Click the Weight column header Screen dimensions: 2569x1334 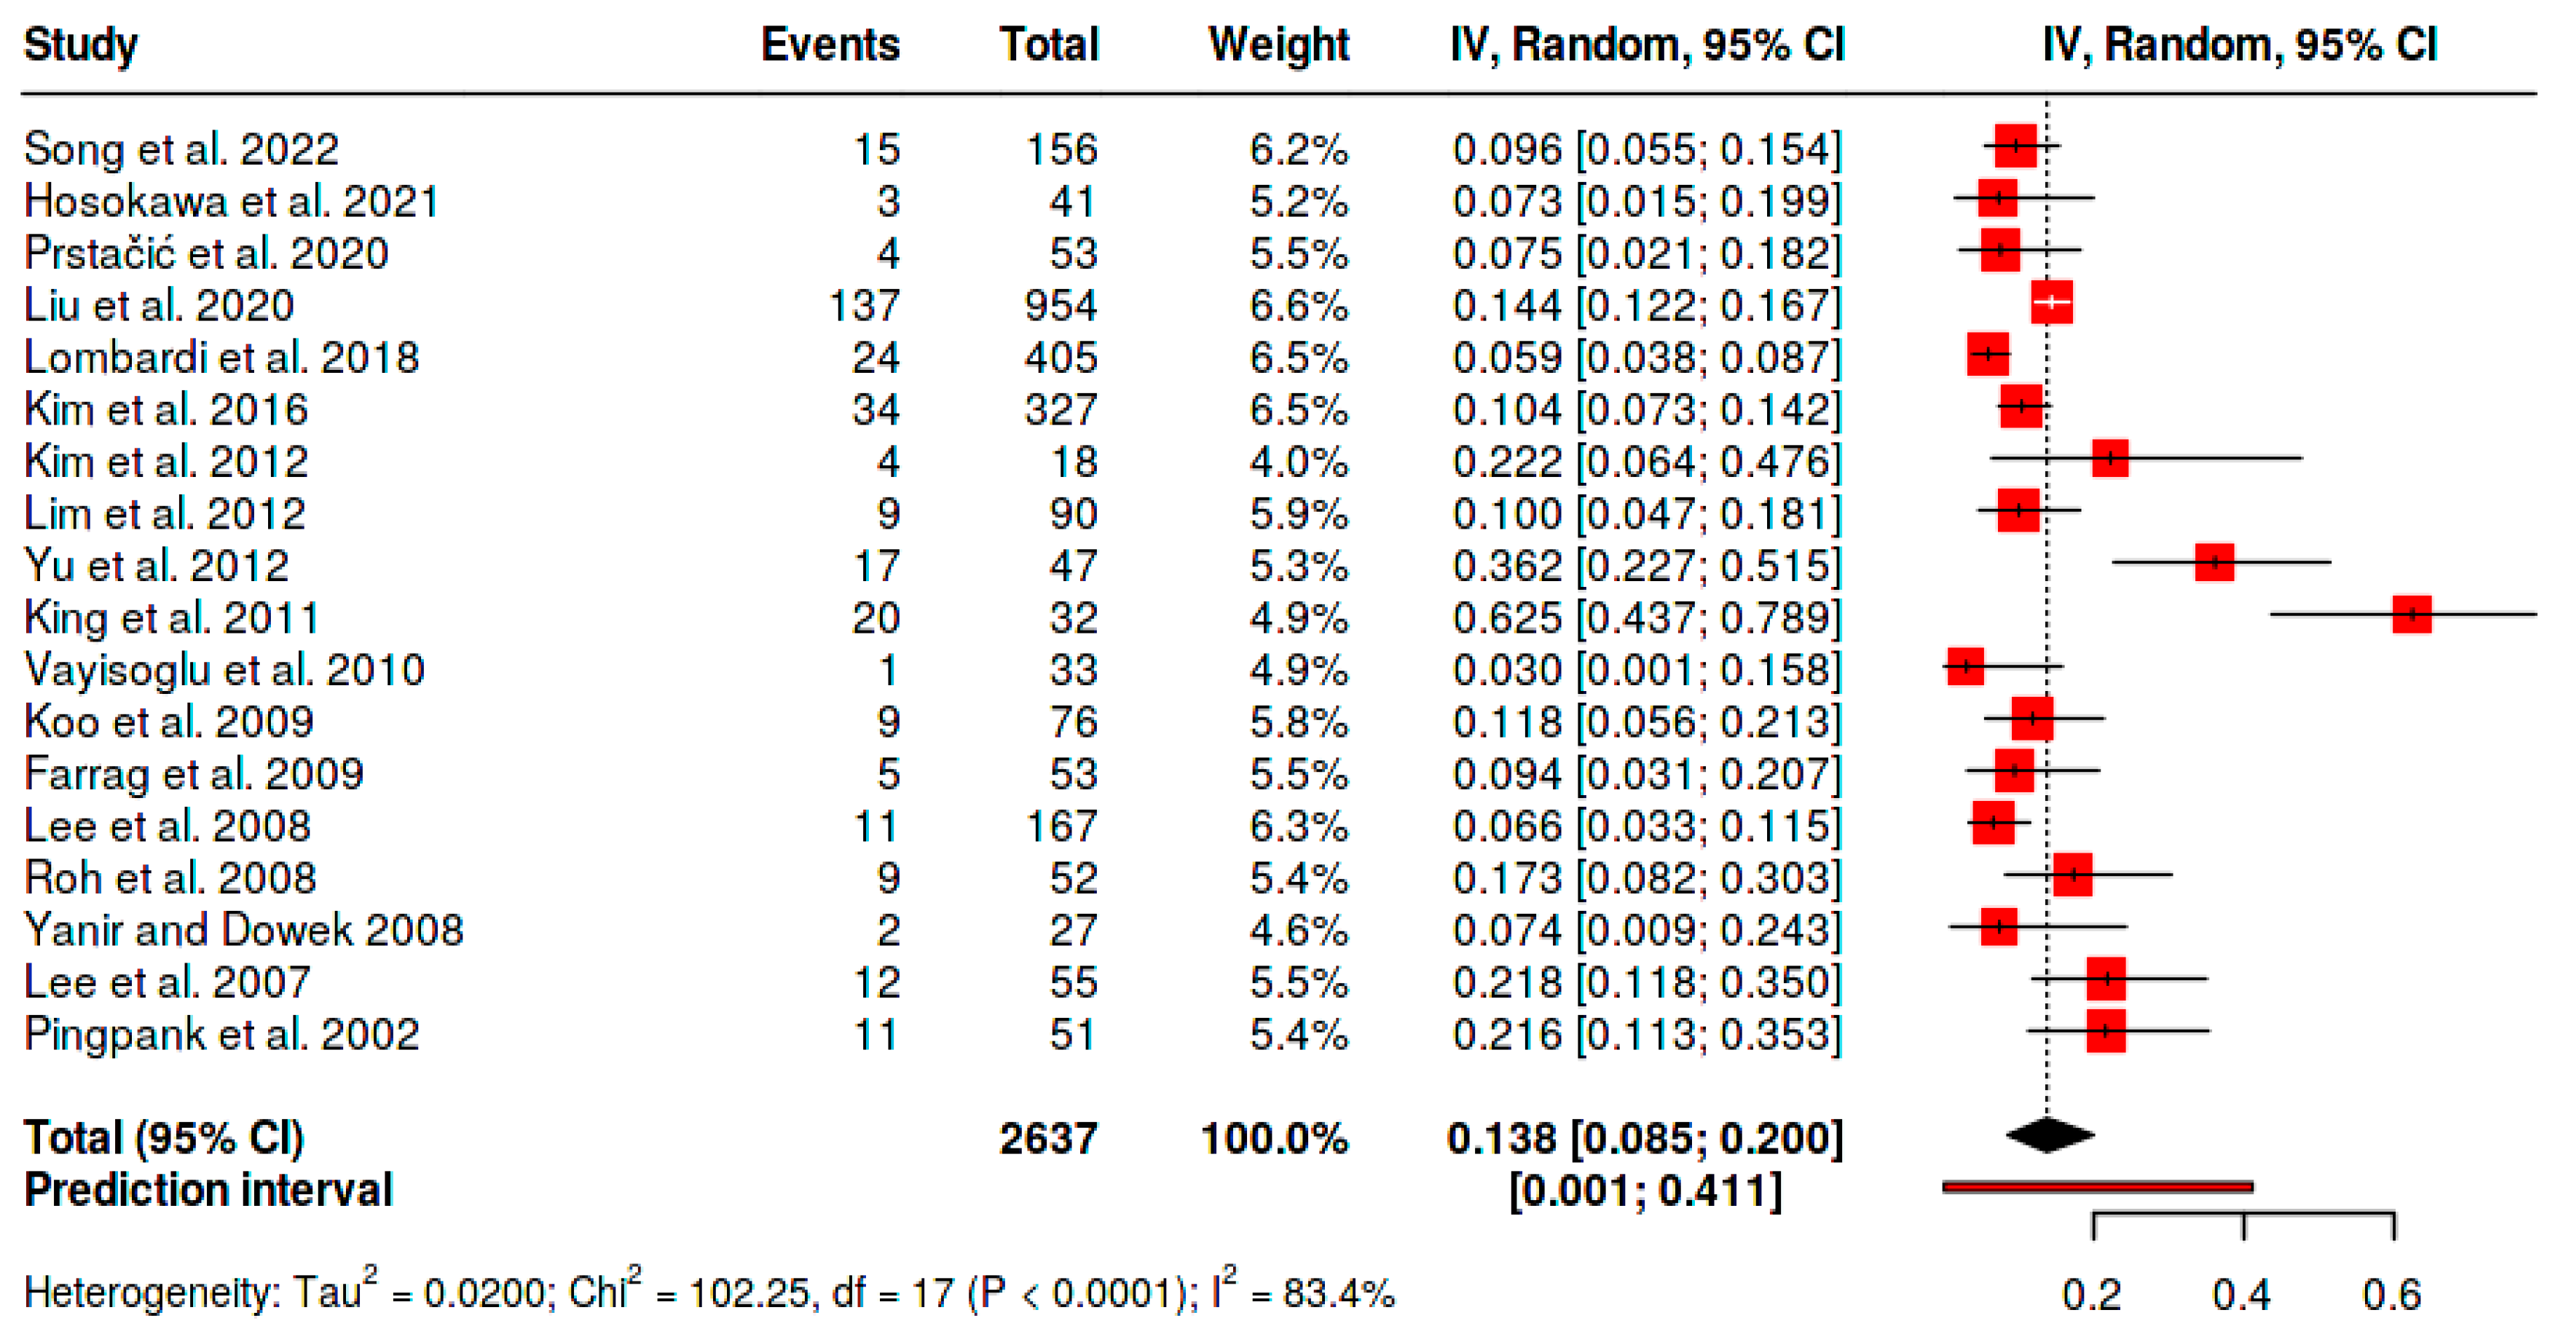click(1278, 45)
